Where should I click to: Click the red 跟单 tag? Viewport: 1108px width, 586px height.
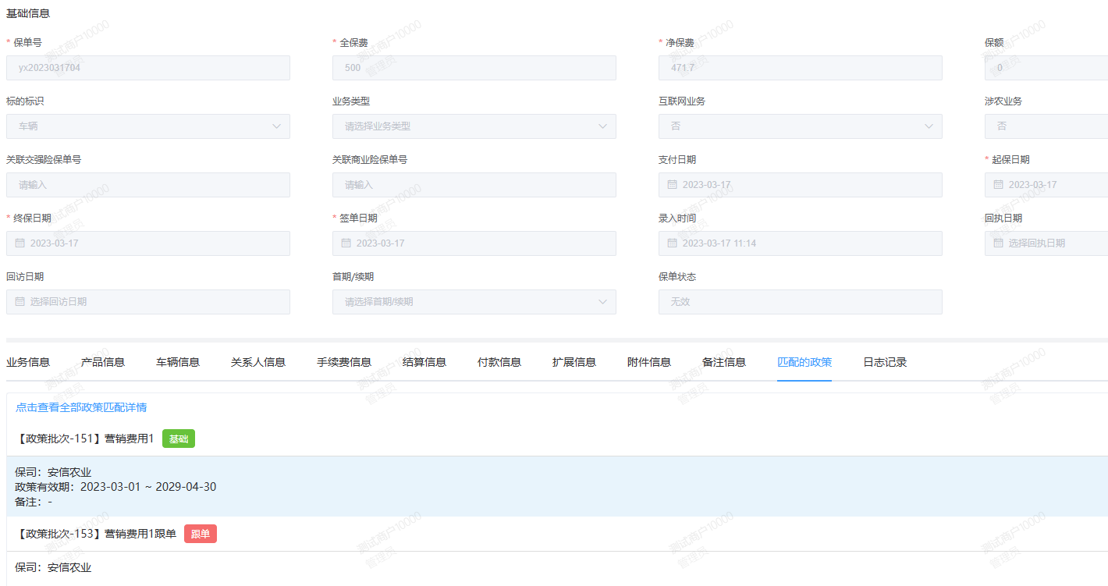[x=201, y=535]
